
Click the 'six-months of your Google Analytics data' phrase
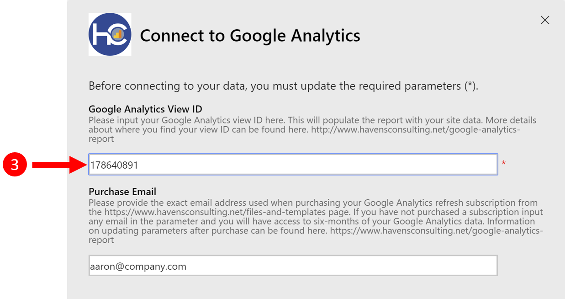point(411,222)
